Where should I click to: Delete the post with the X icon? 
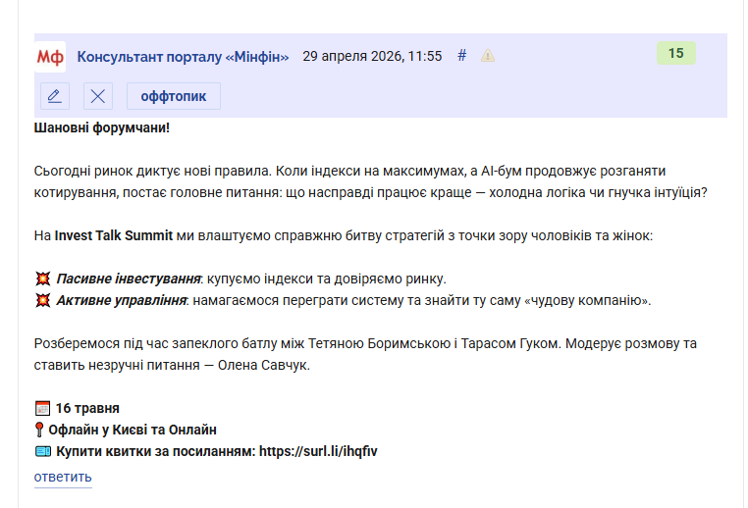click(97, 96)
